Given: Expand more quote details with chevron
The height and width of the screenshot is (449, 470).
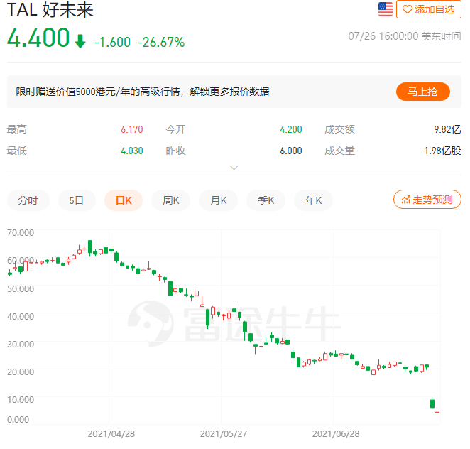Looking at the screenshot, I should click(234, 168).
